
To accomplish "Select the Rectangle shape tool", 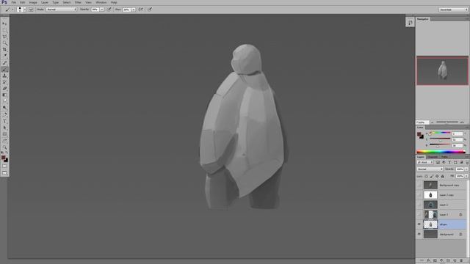I will [x=4, y=134].
